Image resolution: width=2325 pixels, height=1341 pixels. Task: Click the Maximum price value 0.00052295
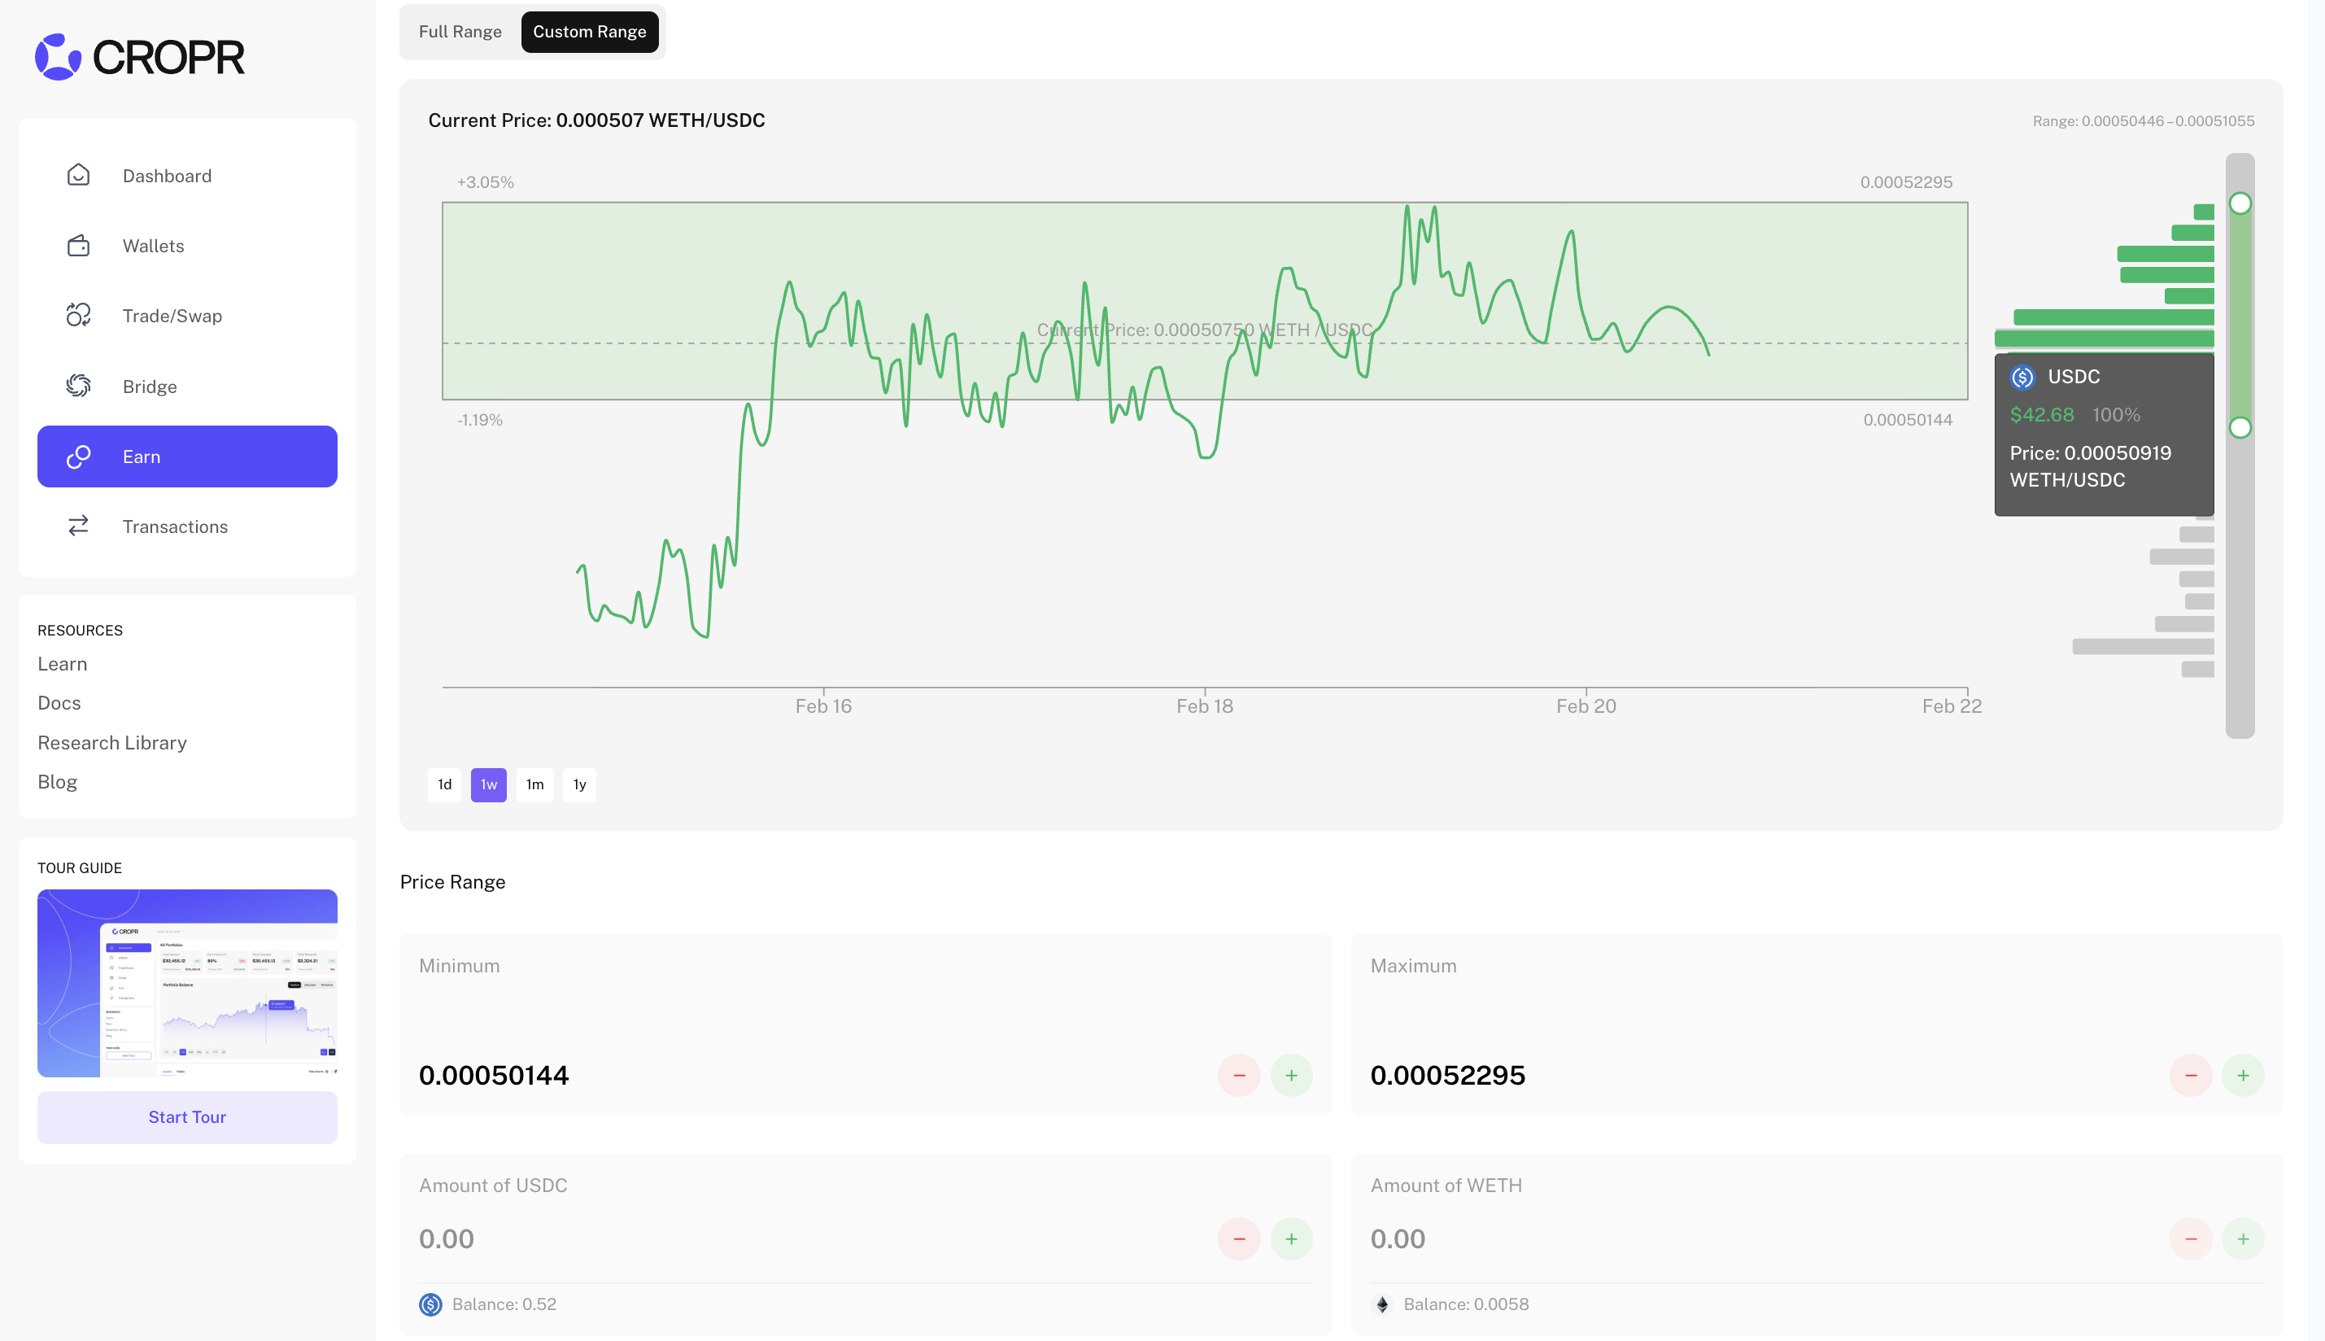click(1447, 1076)
